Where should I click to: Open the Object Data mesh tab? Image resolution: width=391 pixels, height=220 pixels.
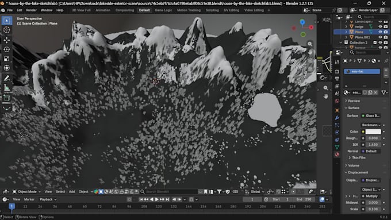click(x=337, y=147)
